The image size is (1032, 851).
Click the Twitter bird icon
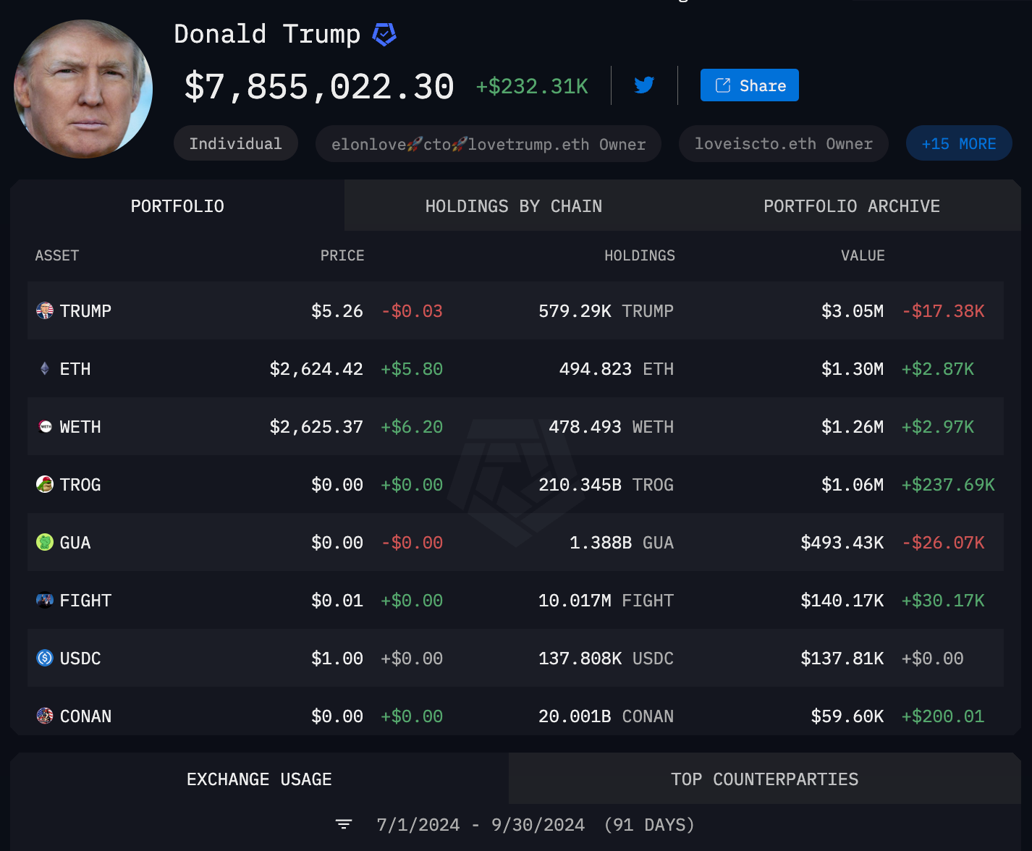644,85
